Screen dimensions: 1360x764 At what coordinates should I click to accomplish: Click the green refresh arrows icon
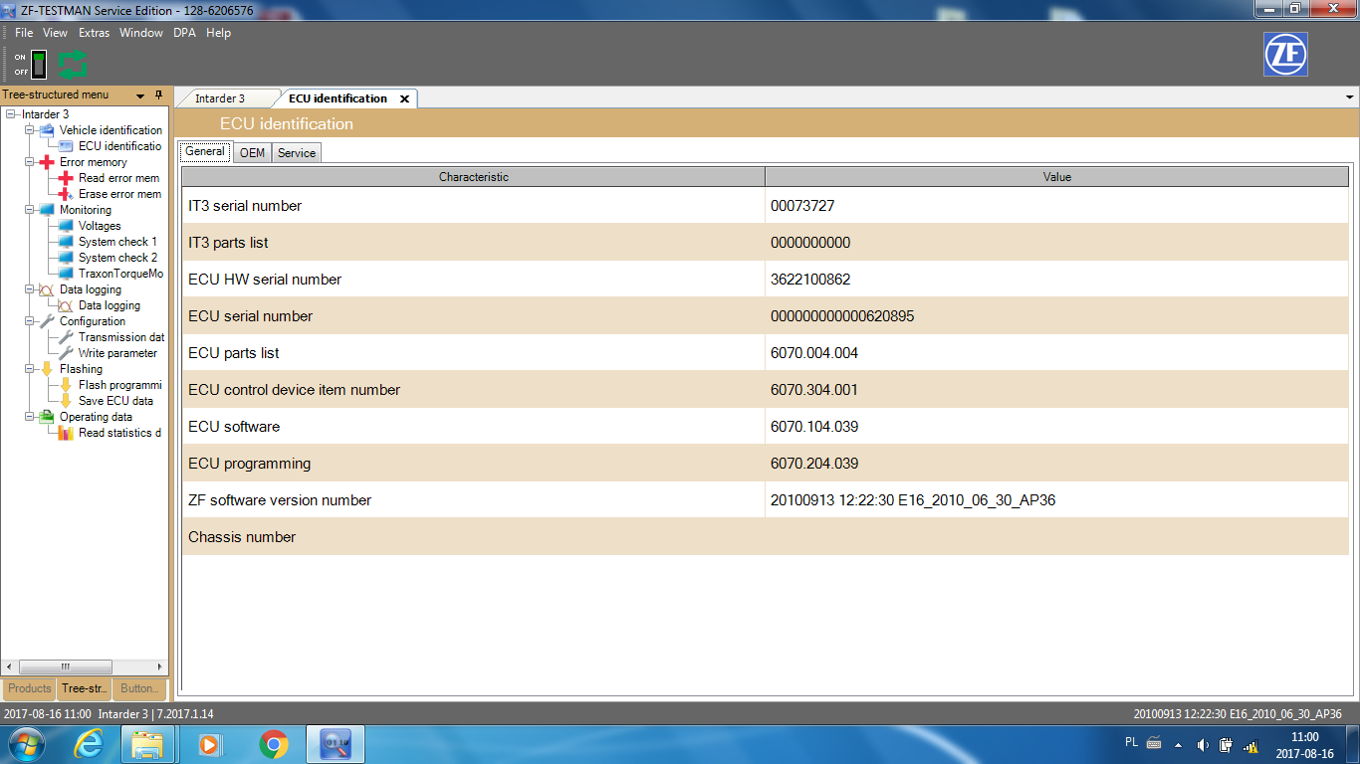tap(73, 65)
